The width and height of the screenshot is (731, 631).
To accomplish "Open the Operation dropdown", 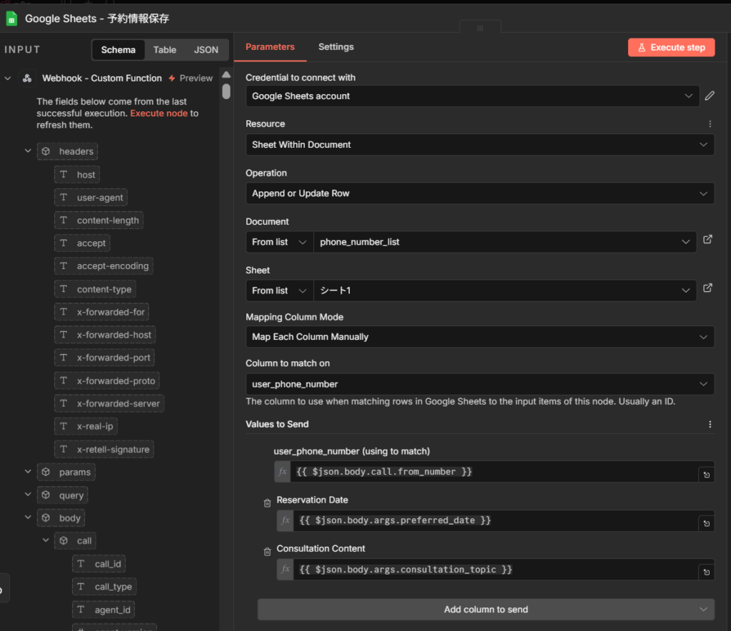I will [479, 193].
